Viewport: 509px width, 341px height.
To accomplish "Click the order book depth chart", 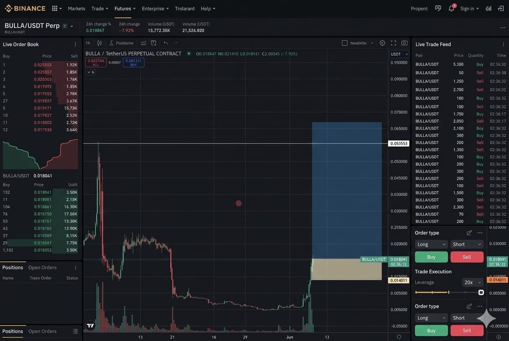I will [x=40, y=154].
